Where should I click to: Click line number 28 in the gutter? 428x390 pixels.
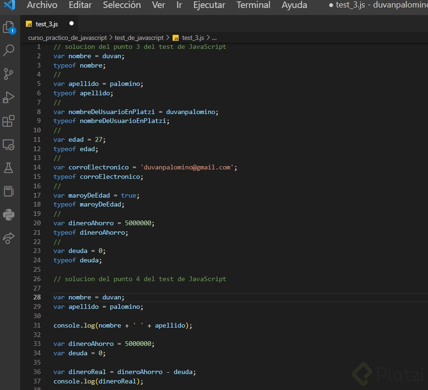coord(37,298)
